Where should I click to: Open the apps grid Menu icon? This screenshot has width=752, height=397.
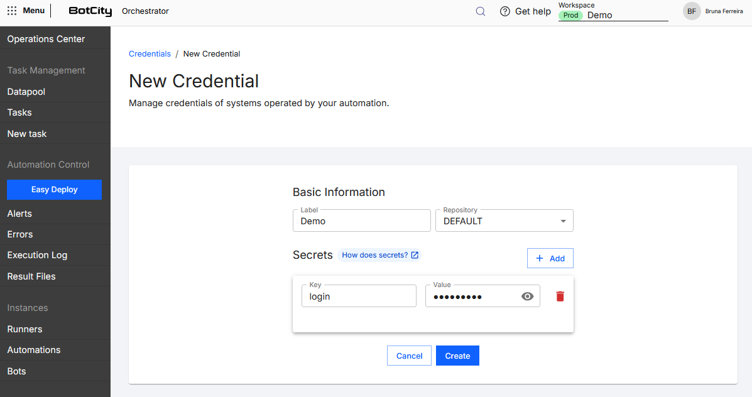click(12, 11)
